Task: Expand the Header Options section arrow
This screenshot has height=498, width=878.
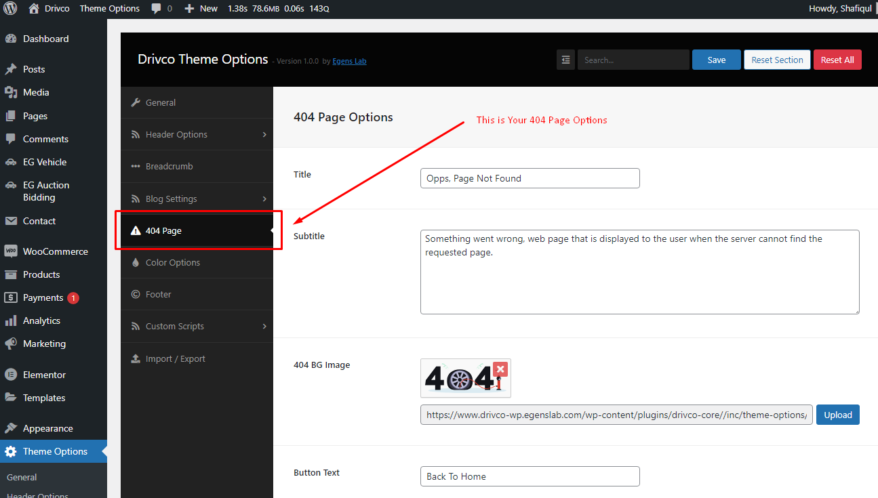Action: pyautogui.click(x=264, y=134)
